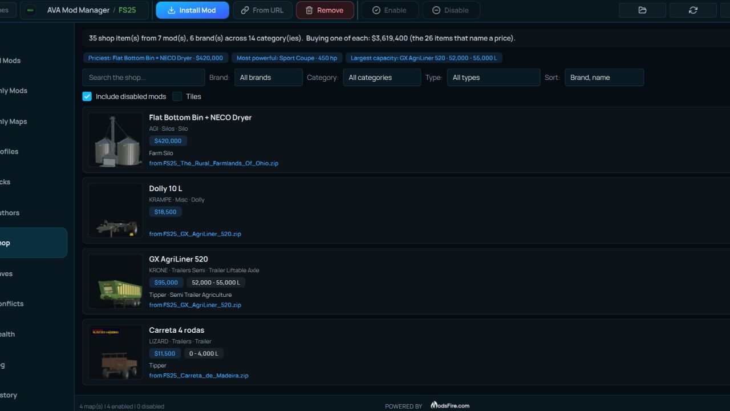Open the Saves sidebar section
The image size is (730, 411).
click(6, 274)
